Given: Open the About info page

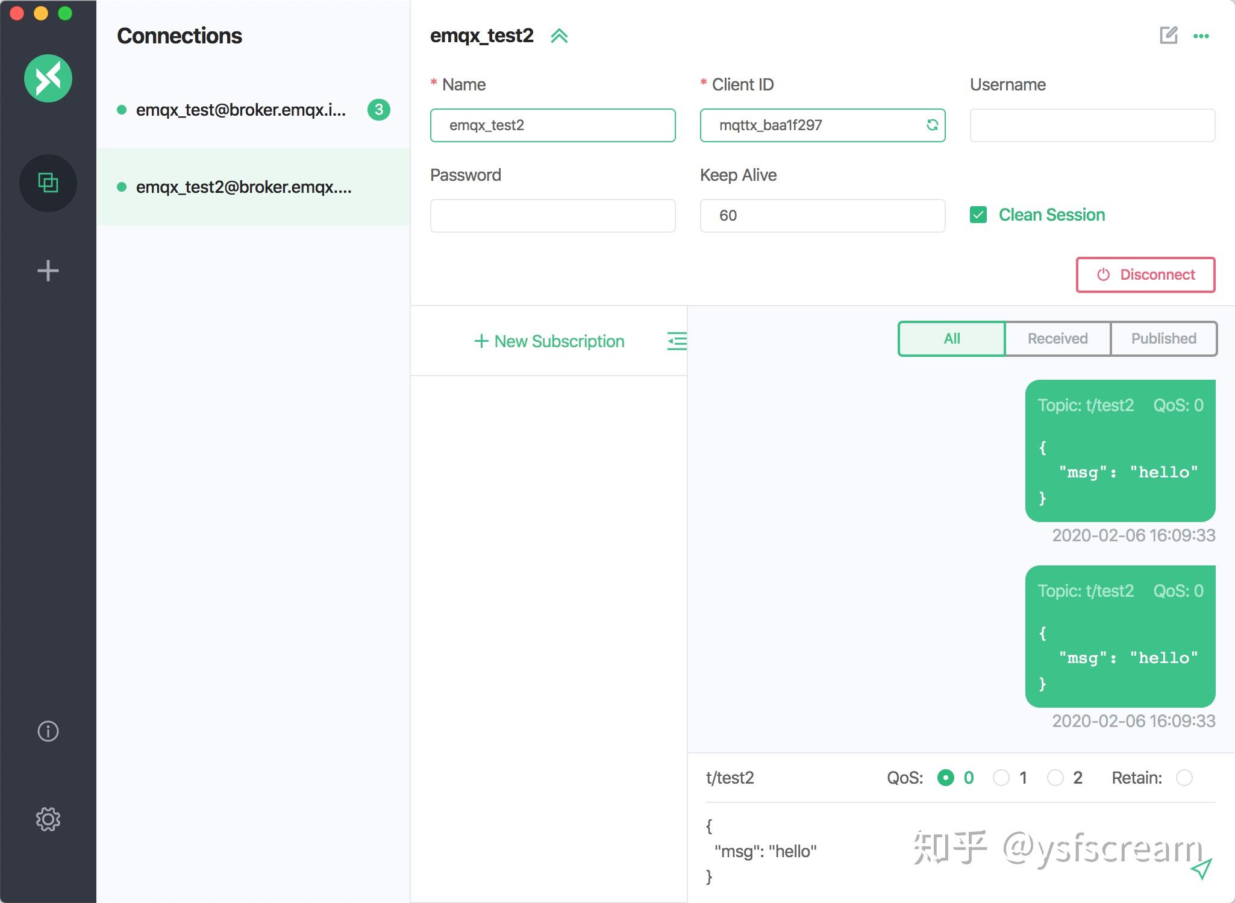Looking at the screenshot, I should (x=48, y=731).
